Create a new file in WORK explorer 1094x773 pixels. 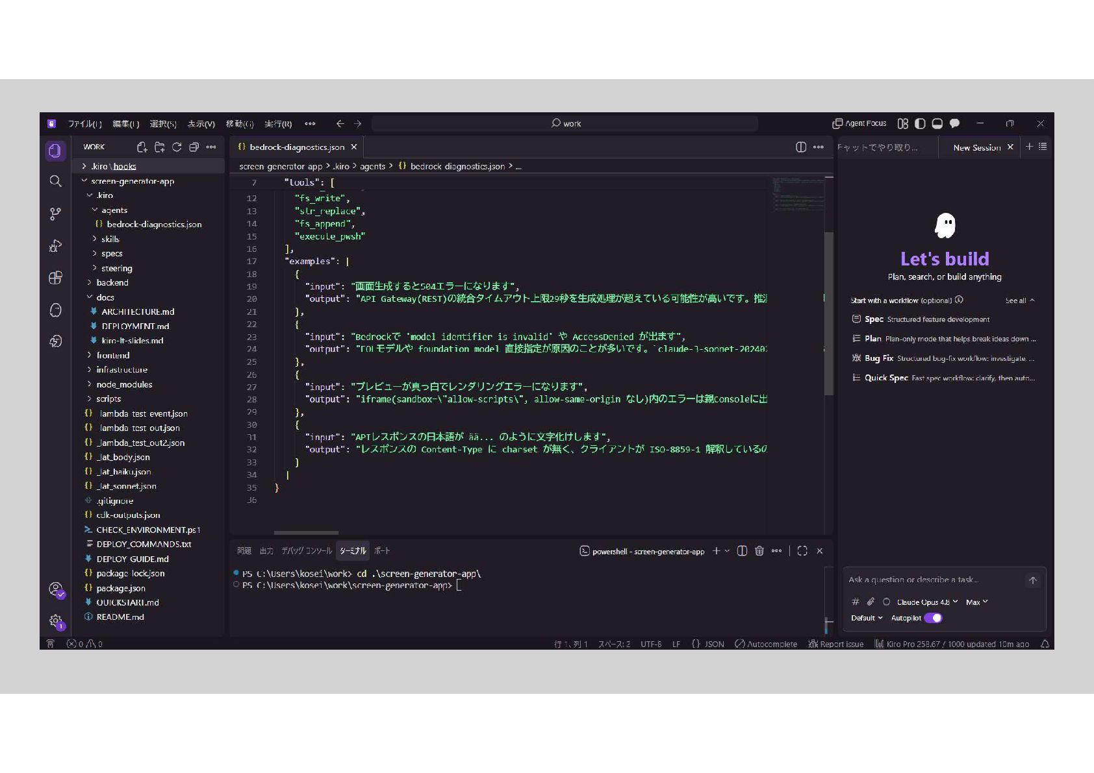point(142,147)
